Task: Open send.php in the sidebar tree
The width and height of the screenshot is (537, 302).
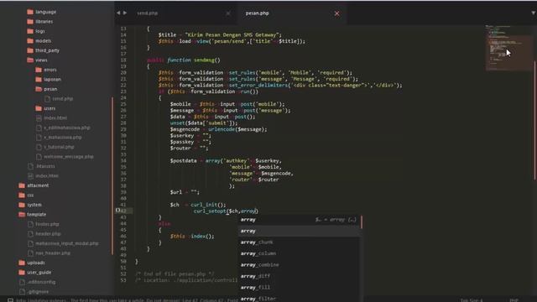Action: coord(62,99)
